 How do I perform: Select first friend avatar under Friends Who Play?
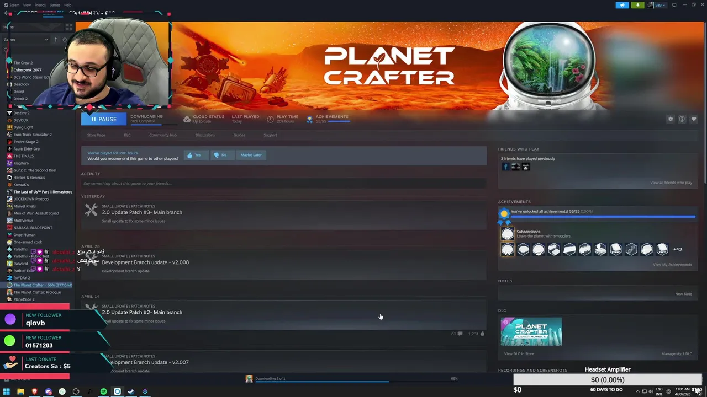[x=505, y=167]
